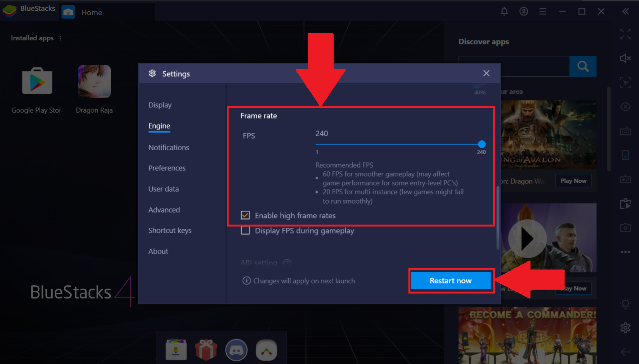This screenshot has height=364, width=639.
Task: Click the Discover apps panel scrollbar
Action: pyautogui.click(x=609, y=129)
